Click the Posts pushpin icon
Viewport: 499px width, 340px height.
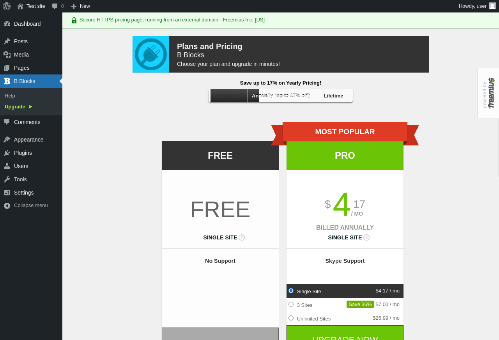(x=7, y=41)
